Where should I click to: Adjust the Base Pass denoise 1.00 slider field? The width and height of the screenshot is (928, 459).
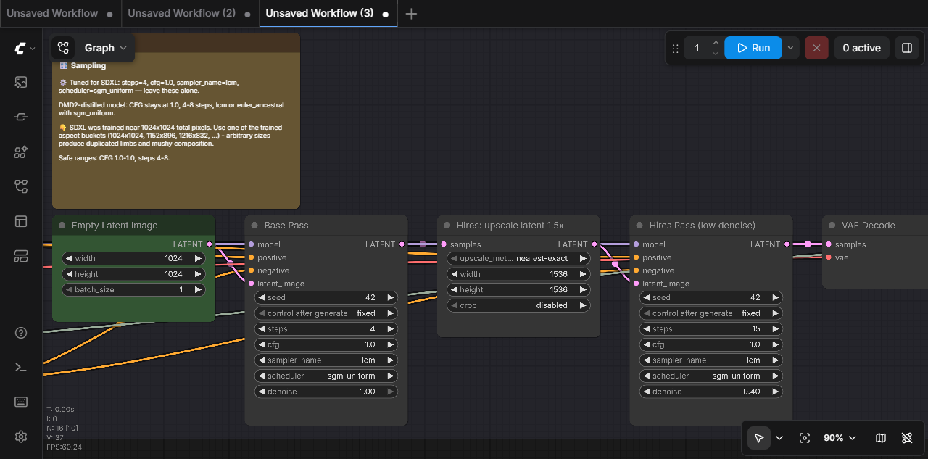327,392
